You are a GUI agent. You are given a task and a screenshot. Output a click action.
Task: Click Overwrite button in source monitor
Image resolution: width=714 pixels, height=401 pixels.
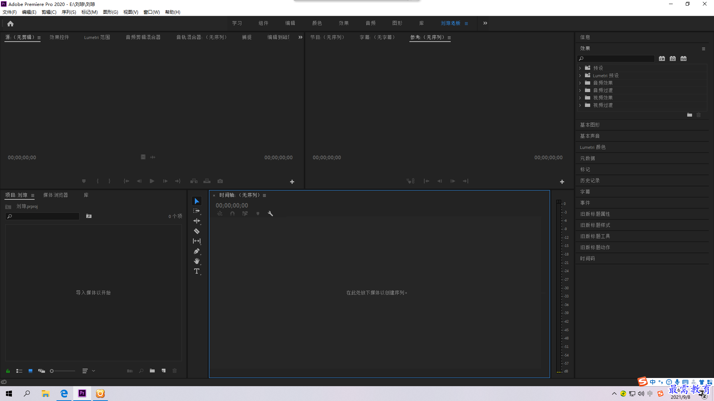[x=207, y=181]
